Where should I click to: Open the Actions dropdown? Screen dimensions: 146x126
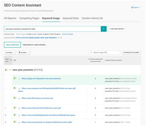[10, 53]
